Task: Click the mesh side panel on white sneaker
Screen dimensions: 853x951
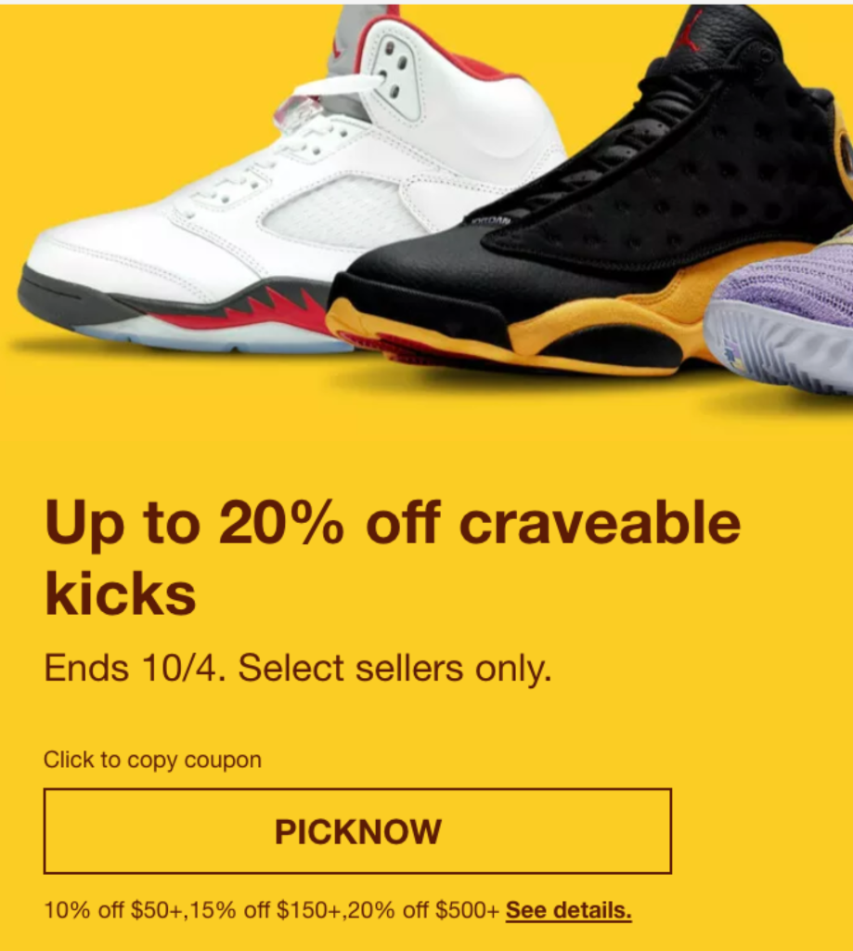Action: (340, 213)
